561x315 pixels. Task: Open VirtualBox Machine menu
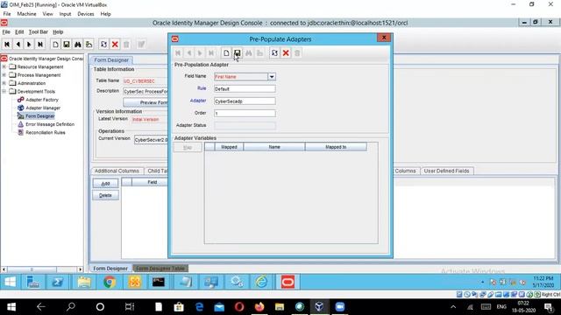click(x=27, y=14)
